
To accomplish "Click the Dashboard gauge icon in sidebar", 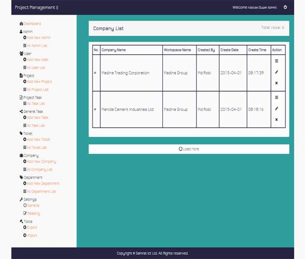I will coord(21,24).
